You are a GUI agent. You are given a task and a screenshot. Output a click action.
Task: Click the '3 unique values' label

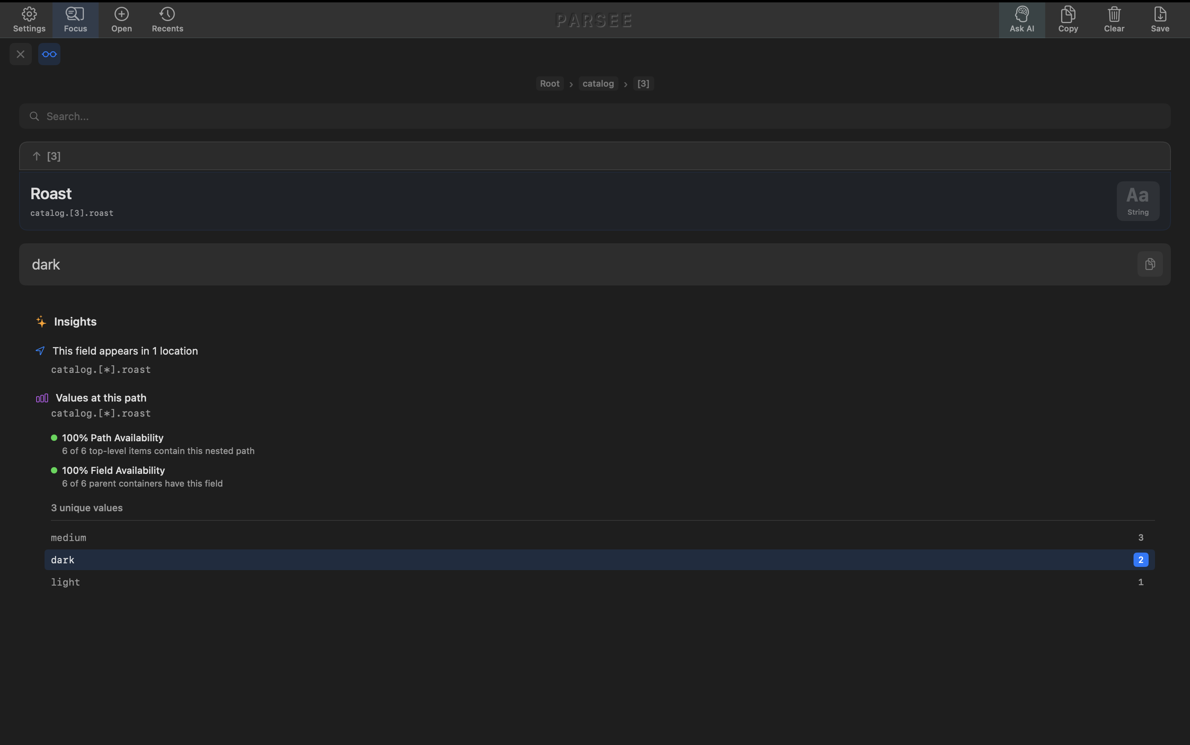tap(87, 508)
